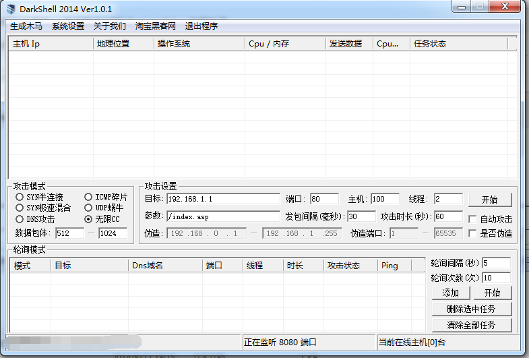Click the 清除全部任务 button
The image size is (529, 358).
[472, 325]
